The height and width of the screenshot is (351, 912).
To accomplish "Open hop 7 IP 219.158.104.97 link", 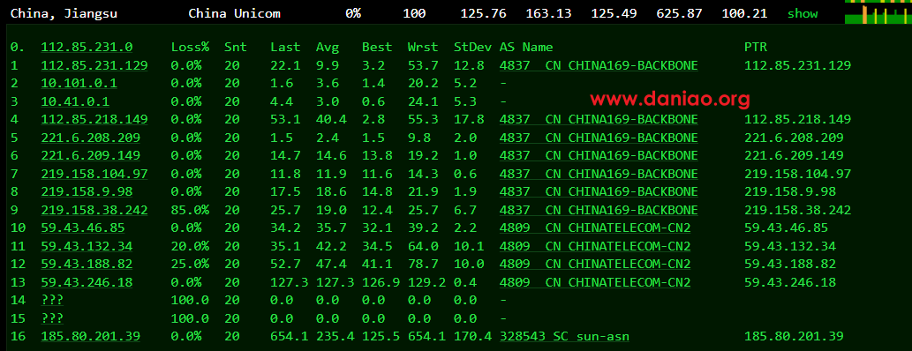I will [94, 174].
